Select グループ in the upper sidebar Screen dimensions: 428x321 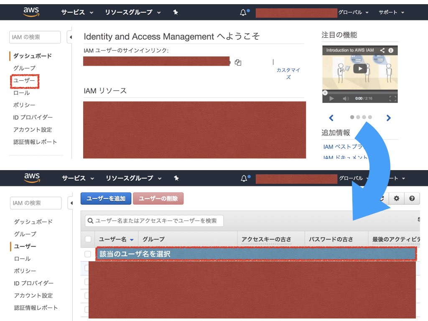25,68
